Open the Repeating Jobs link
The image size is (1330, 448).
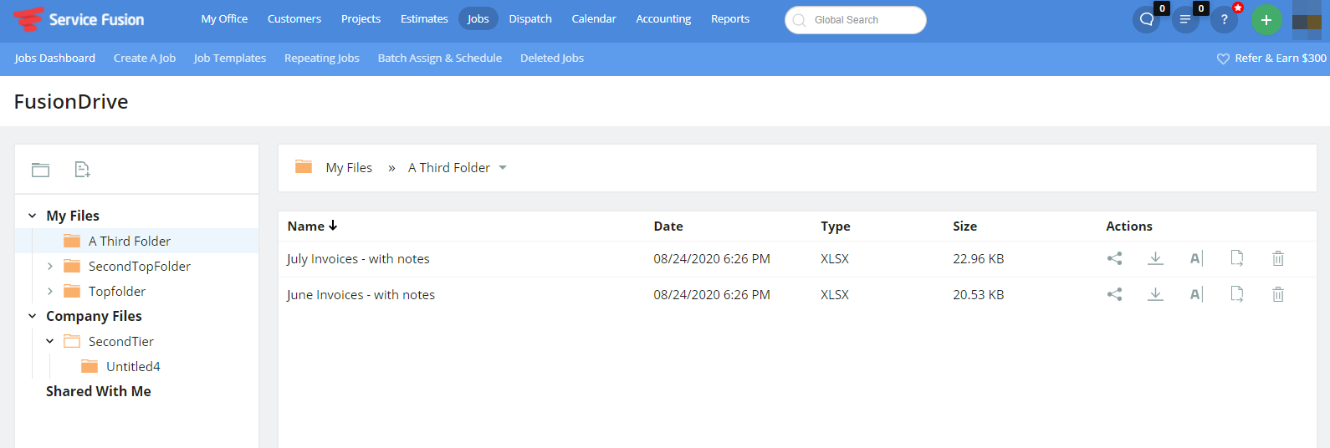pos(322,58)
